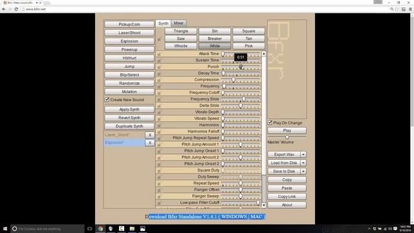The image size is (414, 233).
Task: Select the Triangle waveform
Action: pos(181,31)
